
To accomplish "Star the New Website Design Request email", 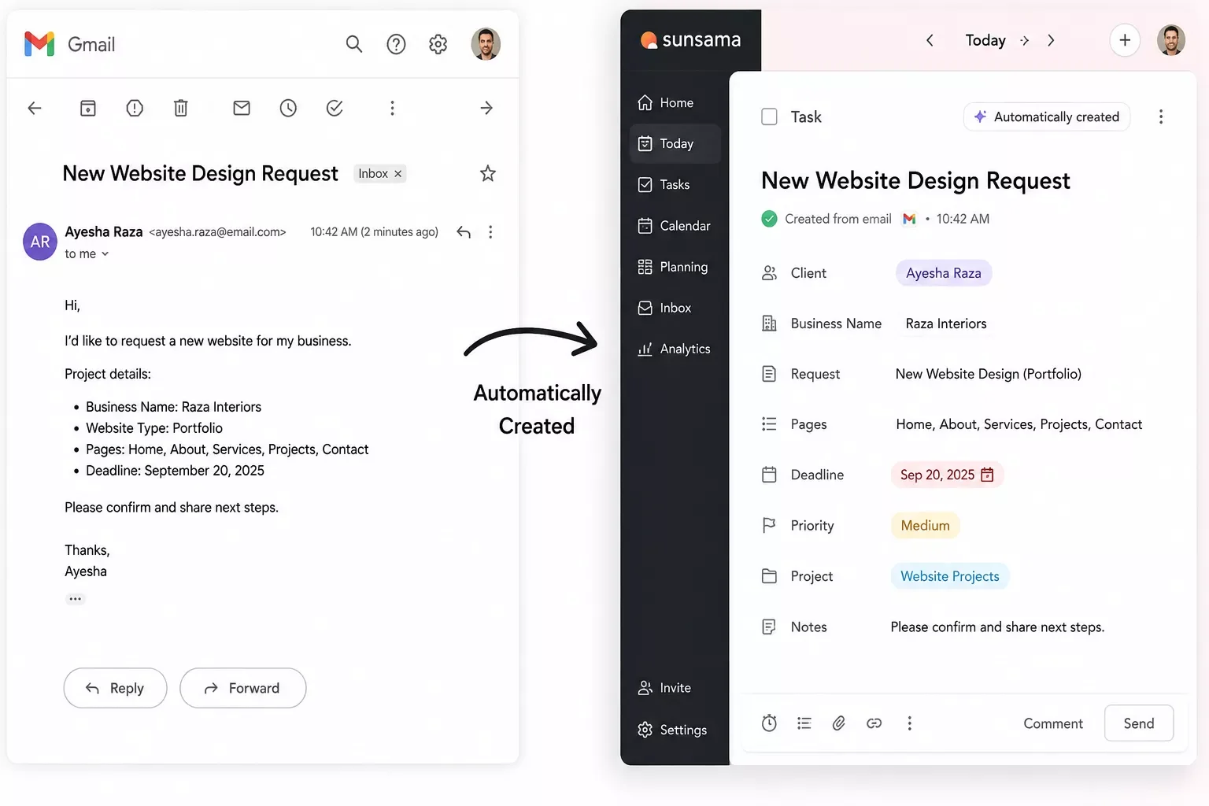I will [x=488, y=173].
